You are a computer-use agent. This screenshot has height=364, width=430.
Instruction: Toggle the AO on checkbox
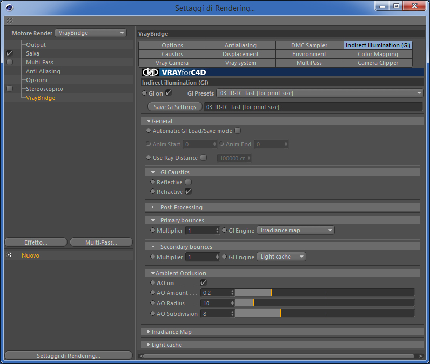[203, 282]
